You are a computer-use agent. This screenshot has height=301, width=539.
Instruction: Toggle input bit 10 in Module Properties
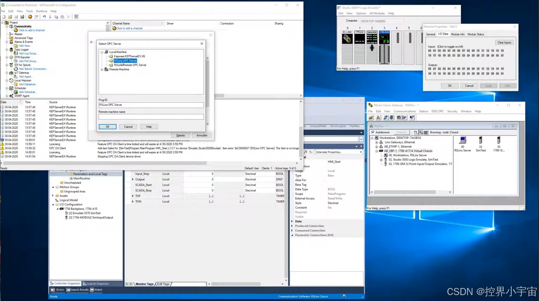[478, 51]
